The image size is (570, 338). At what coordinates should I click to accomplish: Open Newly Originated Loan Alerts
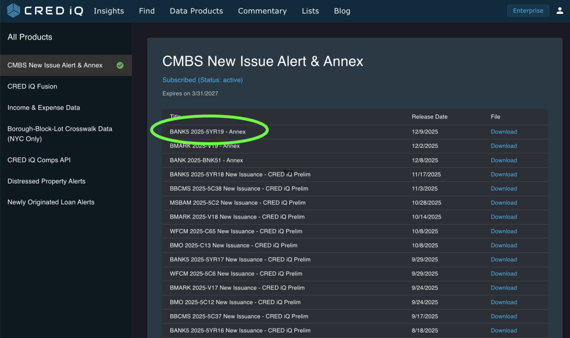point(51,202)
